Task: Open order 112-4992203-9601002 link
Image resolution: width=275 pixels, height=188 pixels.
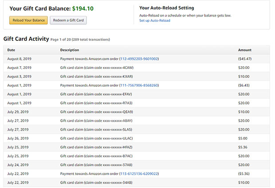Action: (x=139, y=59)
